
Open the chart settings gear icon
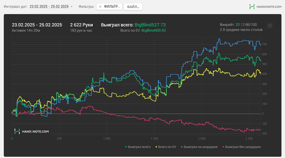[270, 26]
